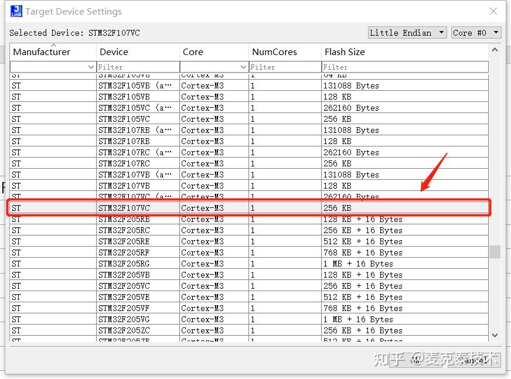Click the scrollbar down arrow
Viewport: 511px width, 379px height.
pos(495,335)
